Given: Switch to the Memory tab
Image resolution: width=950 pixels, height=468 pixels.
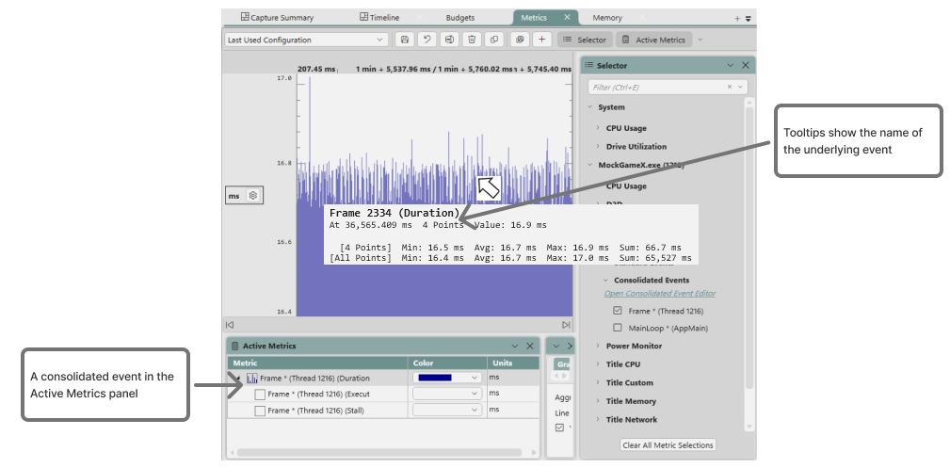Looking at the screenshot, I should 607,18.
